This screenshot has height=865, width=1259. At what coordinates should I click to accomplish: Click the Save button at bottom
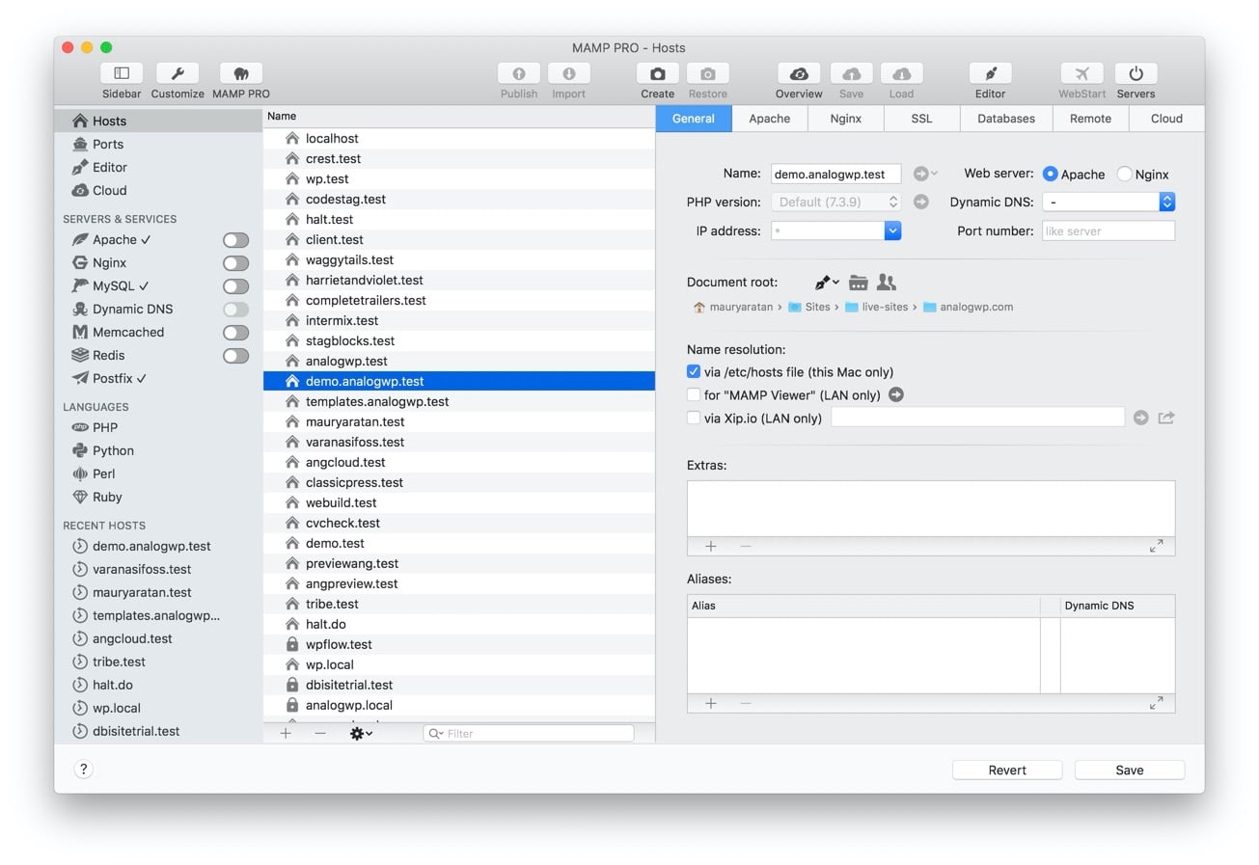click(x=1130, y=770)
